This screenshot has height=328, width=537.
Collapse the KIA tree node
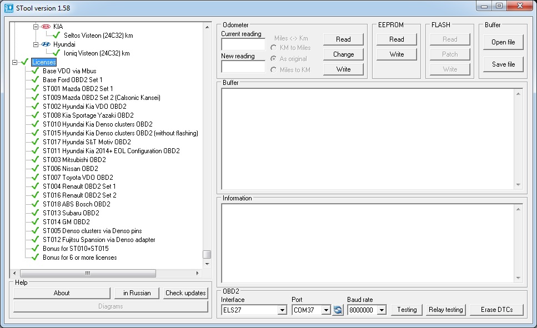(36, 27)
